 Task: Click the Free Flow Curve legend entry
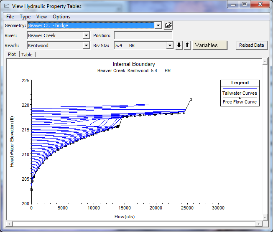click(x=240, y=102)
